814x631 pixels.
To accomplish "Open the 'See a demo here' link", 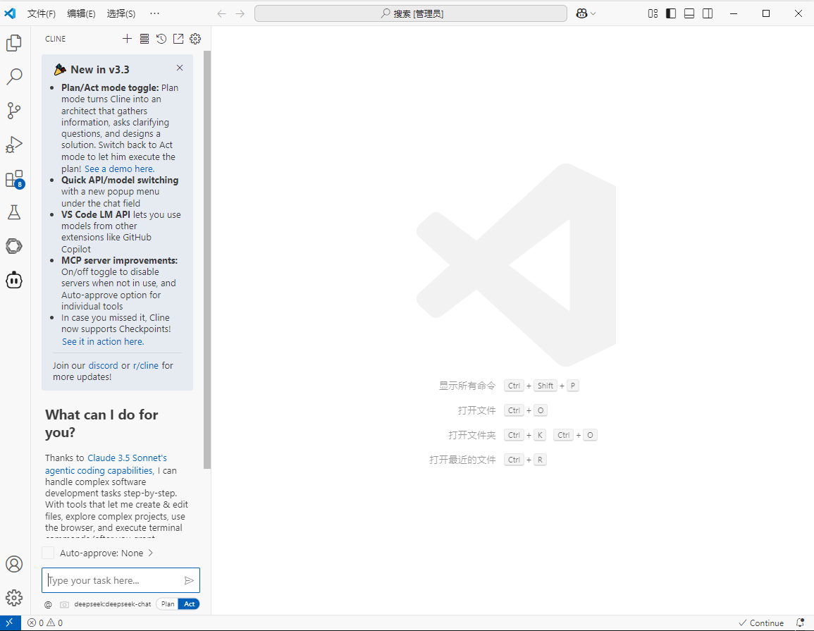I will pos(119,169).
